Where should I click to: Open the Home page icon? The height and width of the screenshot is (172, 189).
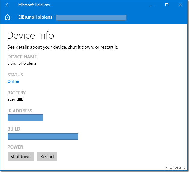coord(8,17)
